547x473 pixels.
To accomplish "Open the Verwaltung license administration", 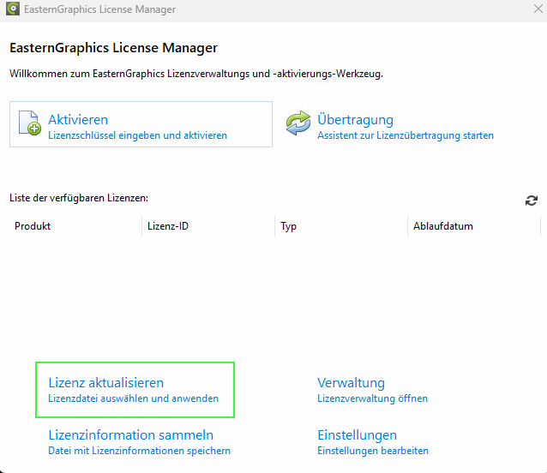I will pyautogui.click(x=351, y=383).
